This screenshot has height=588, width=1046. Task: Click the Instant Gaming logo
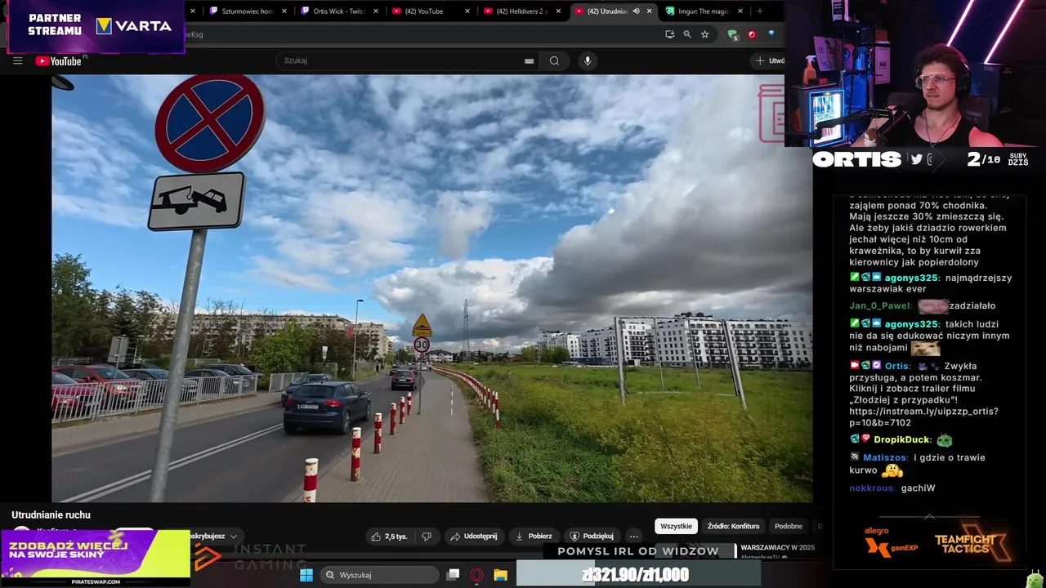pos(251,557)
